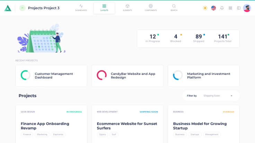Open notifications bell icon
255x143 pixels.
pyautogui.click(x=222, y=8)
